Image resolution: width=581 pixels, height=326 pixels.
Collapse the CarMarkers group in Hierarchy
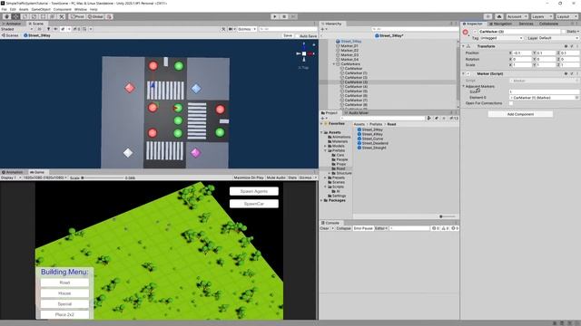pos(334,64)
